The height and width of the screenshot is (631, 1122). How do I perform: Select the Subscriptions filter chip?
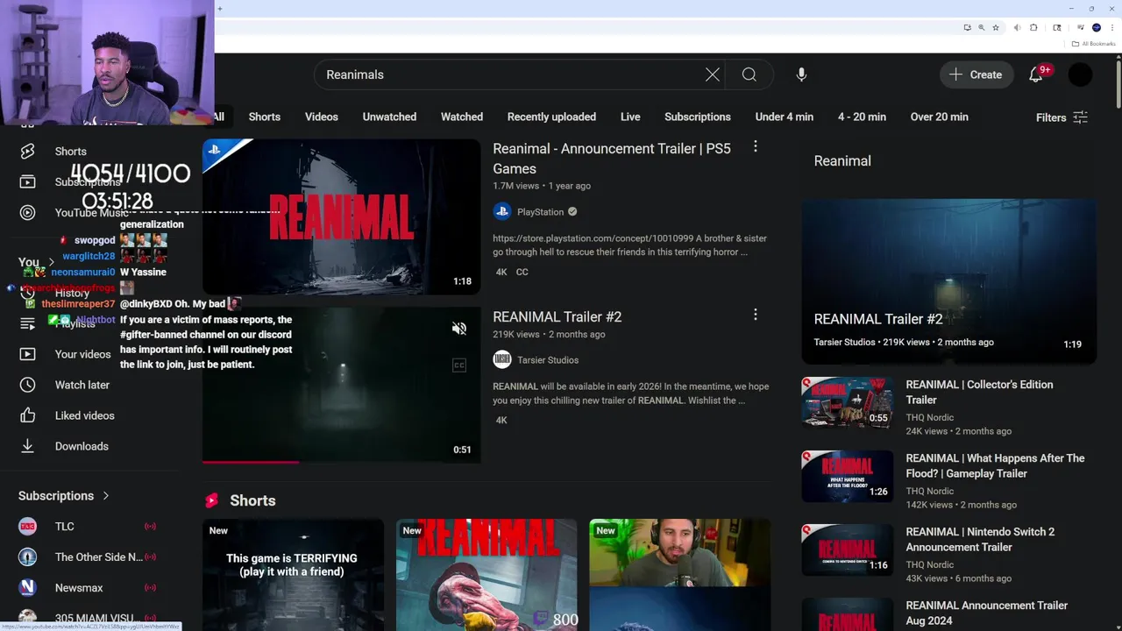coord(698,117)
